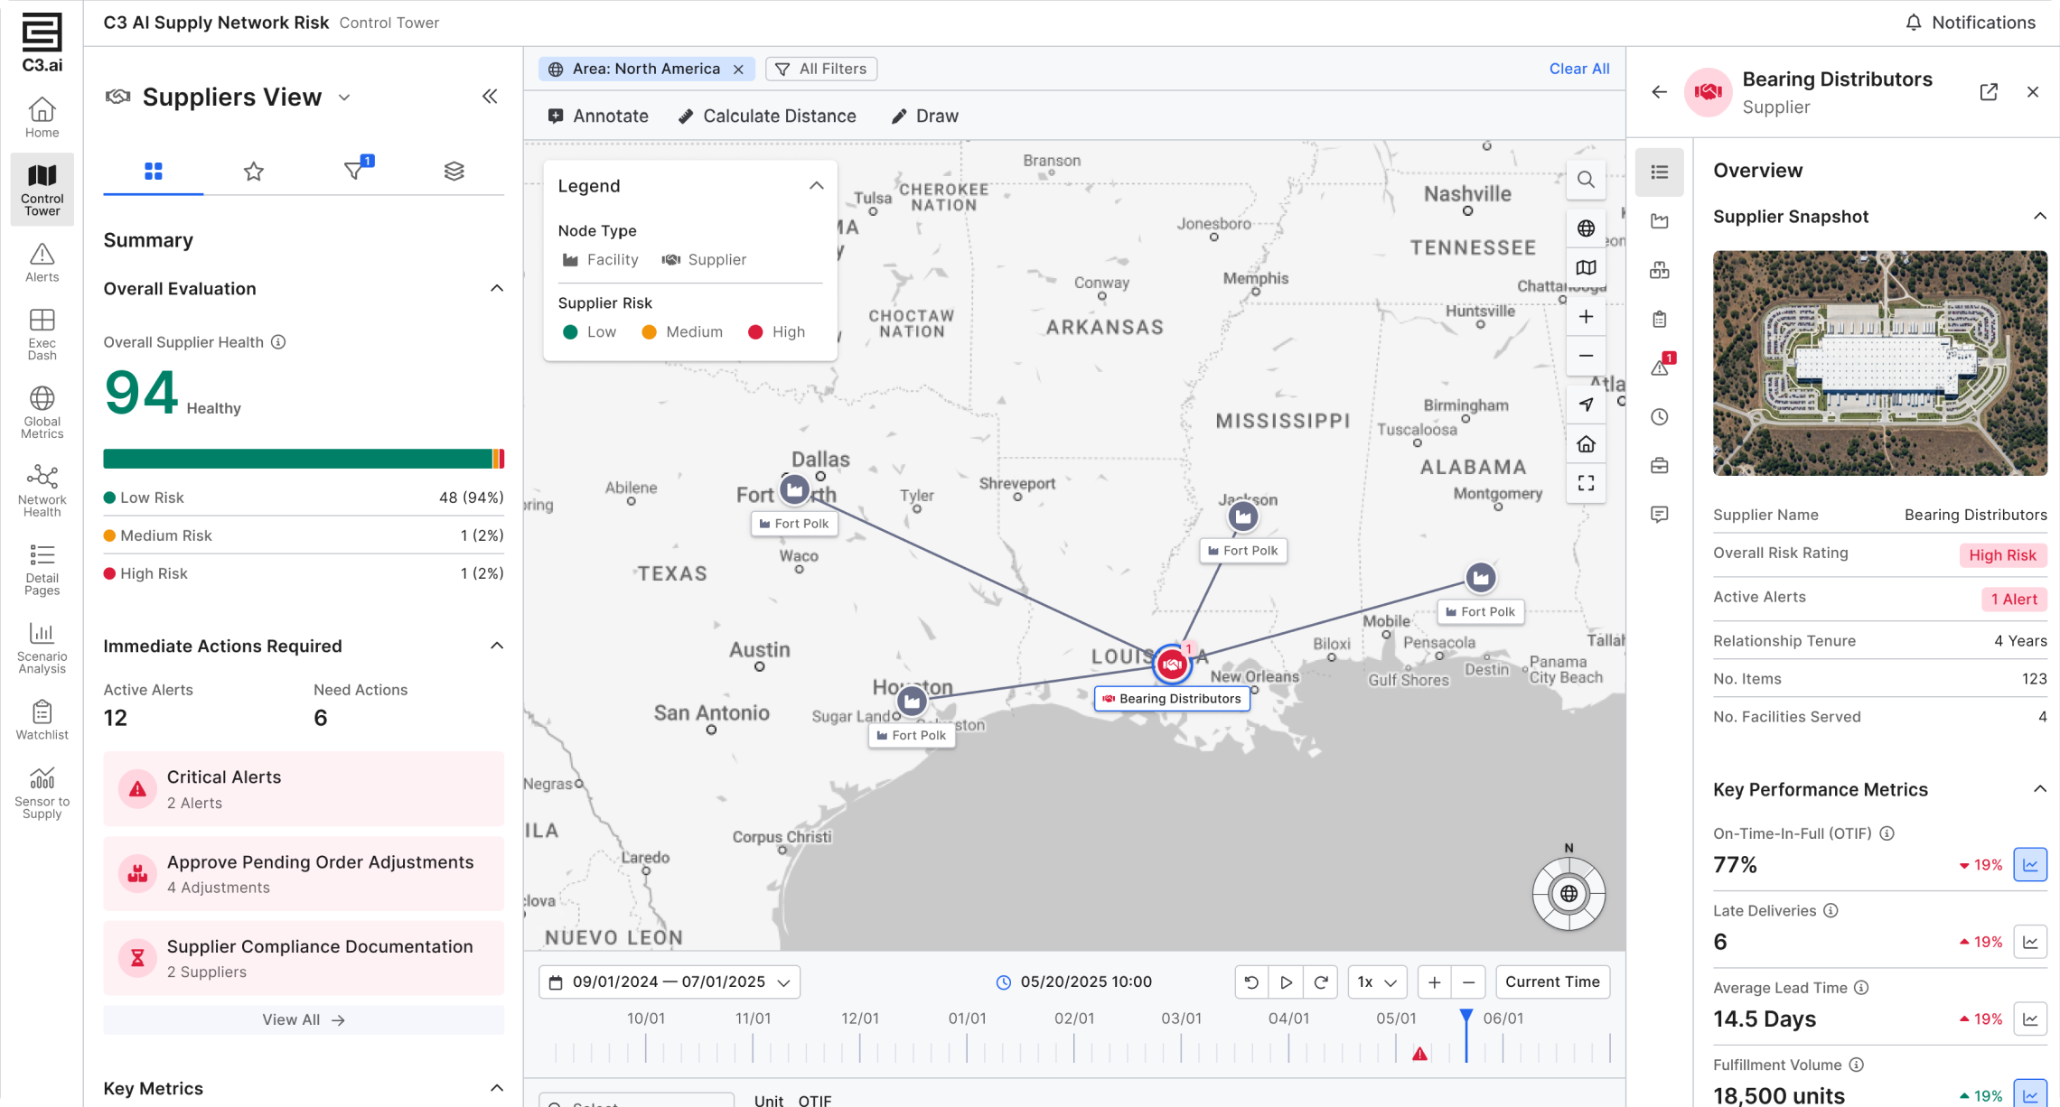Open the alerts icon with red badge in detail panel

click(1661, 367)
